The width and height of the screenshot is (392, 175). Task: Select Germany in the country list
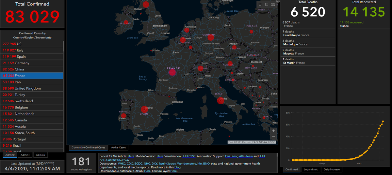(x=31, y=63)
